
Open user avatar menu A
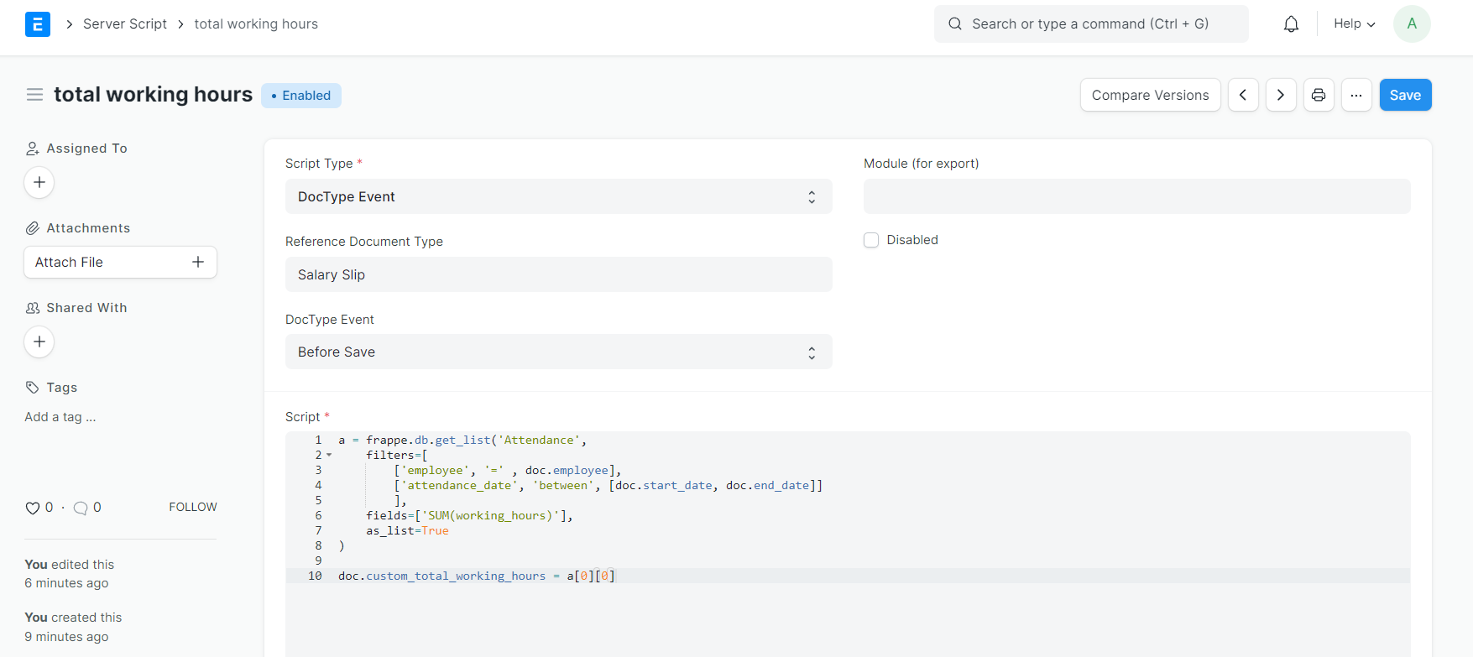coord(1412,23)
